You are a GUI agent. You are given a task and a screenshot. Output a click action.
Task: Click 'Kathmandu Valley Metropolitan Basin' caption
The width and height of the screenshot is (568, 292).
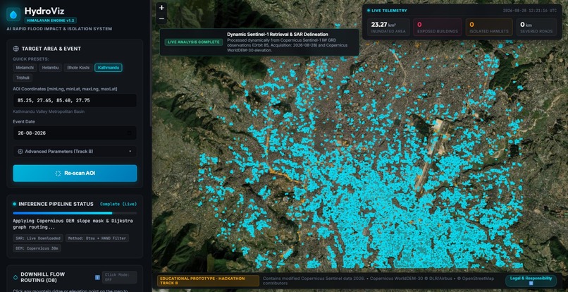click(49, 111)
